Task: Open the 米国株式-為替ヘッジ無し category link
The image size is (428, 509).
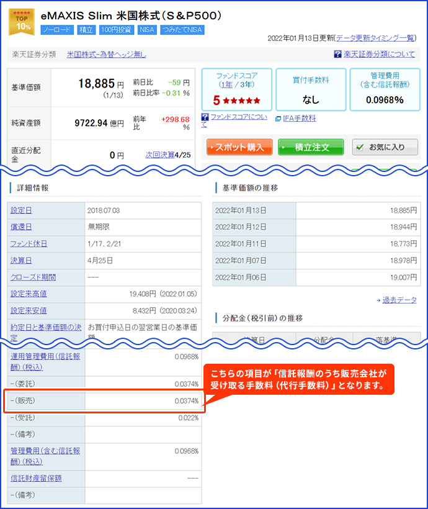Action: (x=107, y=55)
